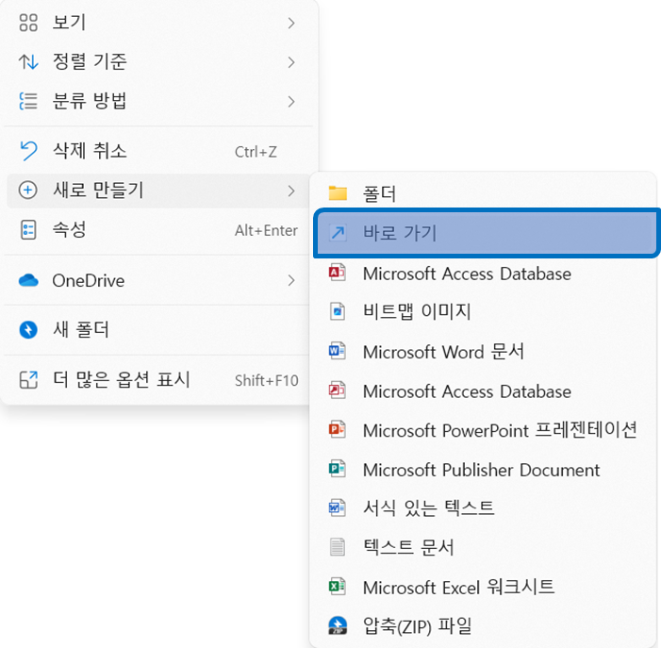Screen dimensions: 661x648
Task: Click the chevron on the 새로 만들기 row
Action: 290,191
